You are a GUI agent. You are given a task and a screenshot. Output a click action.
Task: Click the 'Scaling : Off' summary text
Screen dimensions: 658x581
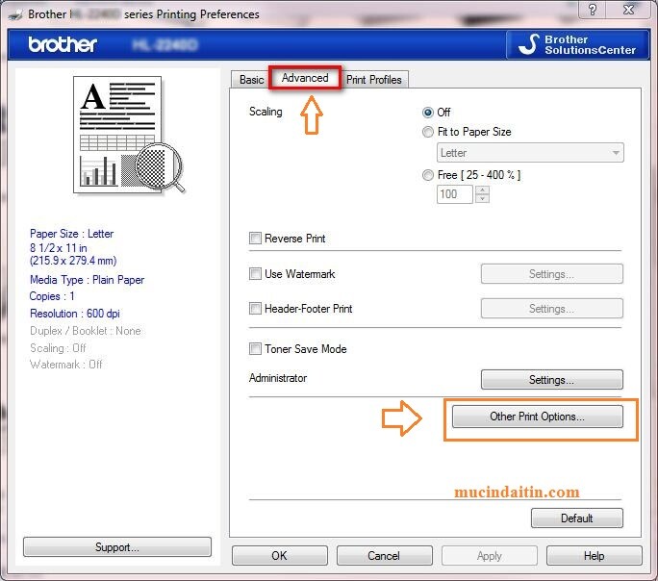click(58, 348)
